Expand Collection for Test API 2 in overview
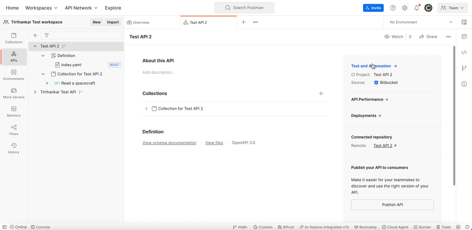Viewport: 472px width, 230px height. point(146,109)
